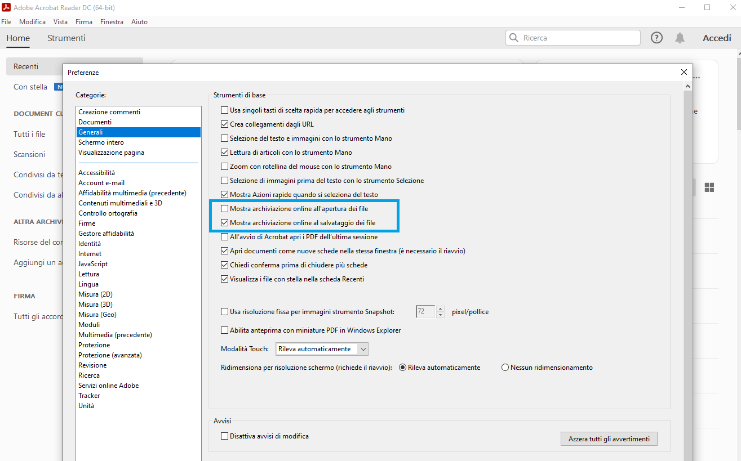Close the Preferenze dialog

[684, 72]
